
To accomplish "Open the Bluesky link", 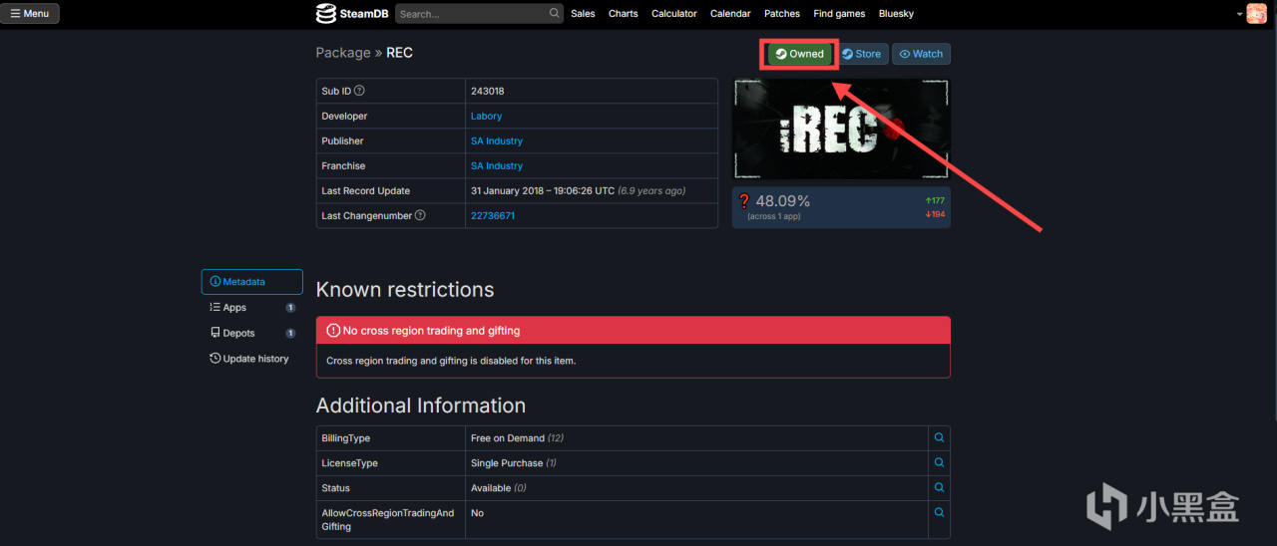I will click(x=896, y=14).
